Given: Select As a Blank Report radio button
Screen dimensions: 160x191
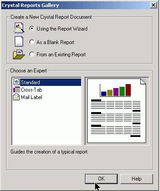Looking at the screenshot, I should (x=32, y=42).
